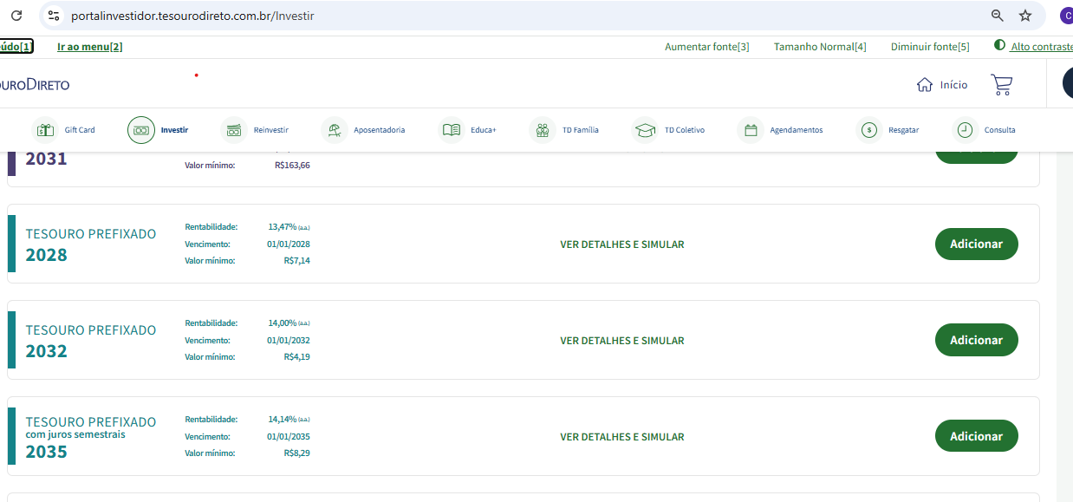Viewport: 1073px width, 502px height.
Task: Click the TD Família icon
Action: [x=543, y=130]
